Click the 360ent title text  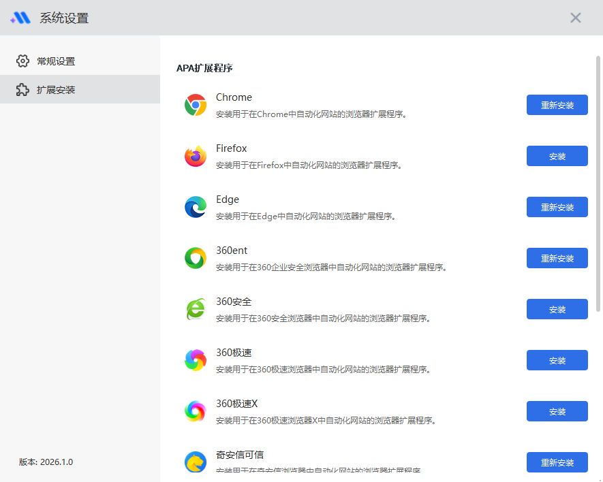point(232,251)
